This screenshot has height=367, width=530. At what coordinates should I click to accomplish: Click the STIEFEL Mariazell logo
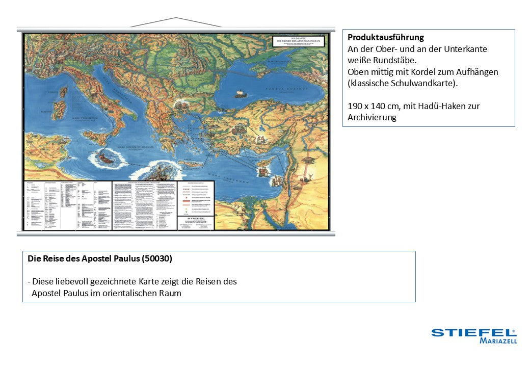pos(473,335)
